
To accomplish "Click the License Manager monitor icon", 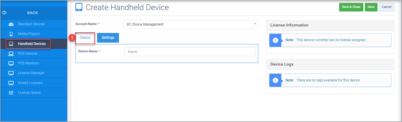I will pos(11,73).
